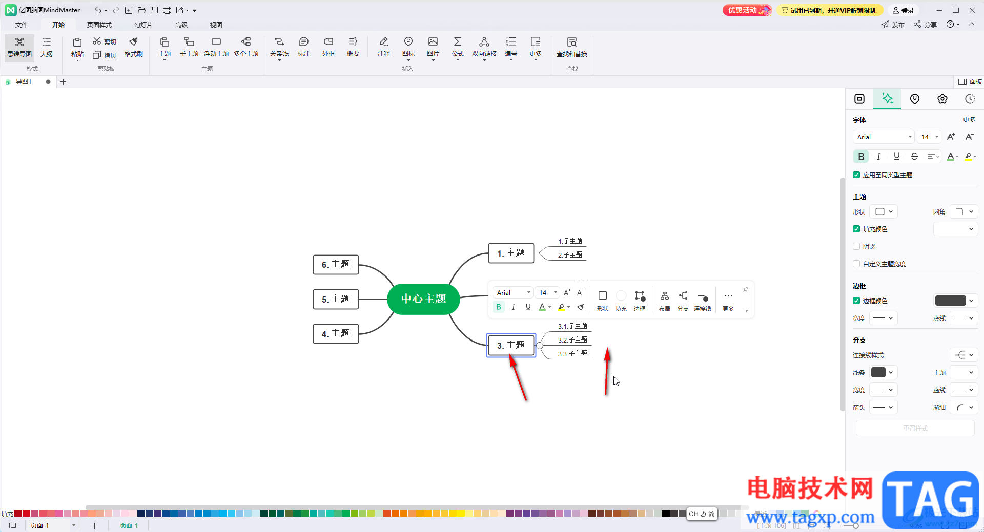The height and width of the screenshot is (532, 984).
Task: Click More link in Font section
Action: click(969, 119)
